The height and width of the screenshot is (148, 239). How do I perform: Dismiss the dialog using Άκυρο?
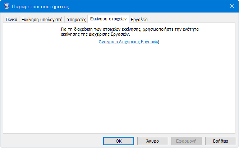tap(153, 141)
